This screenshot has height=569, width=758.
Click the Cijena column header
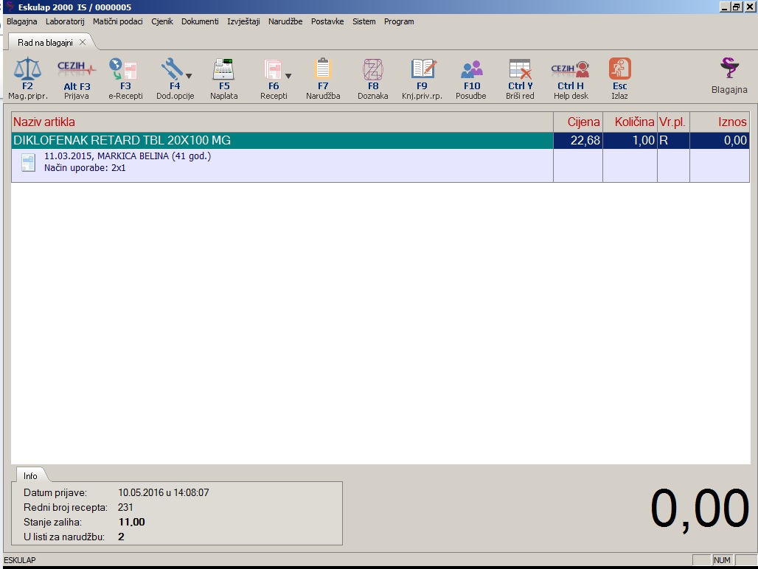[578, 122]
